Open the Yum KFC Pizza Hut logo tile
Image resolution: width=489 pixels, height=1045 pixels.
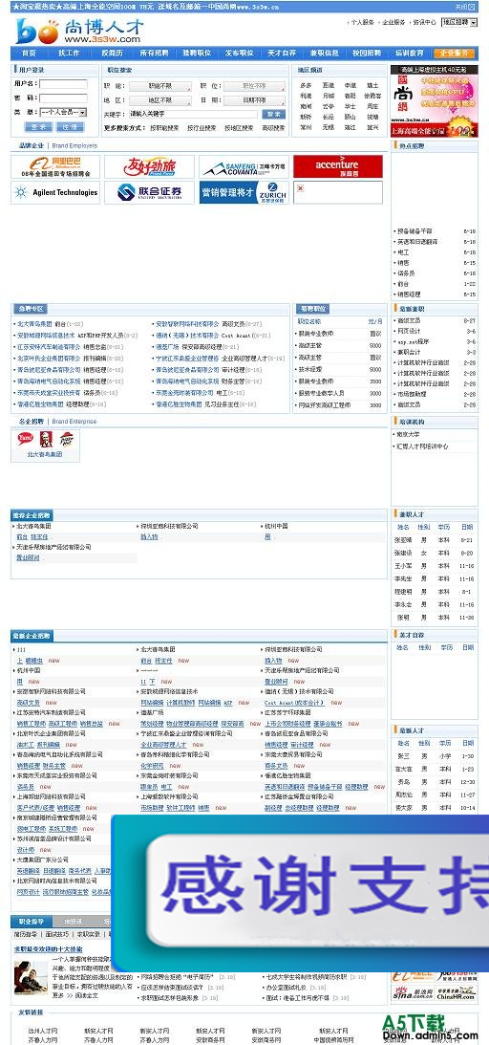45,439
